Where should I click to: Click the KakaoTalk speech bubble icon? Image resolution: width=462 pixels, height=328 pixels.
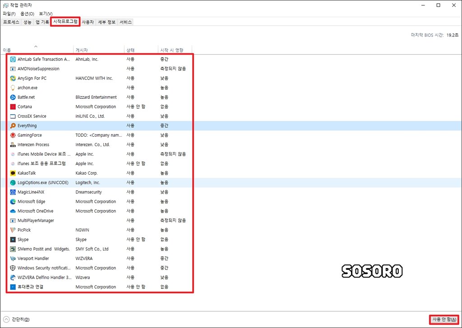13,173
